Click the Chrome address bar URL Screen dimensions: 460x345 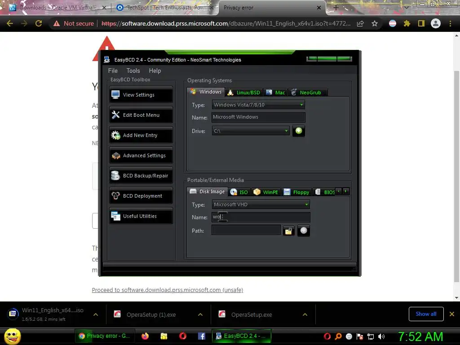coord(226,23)
